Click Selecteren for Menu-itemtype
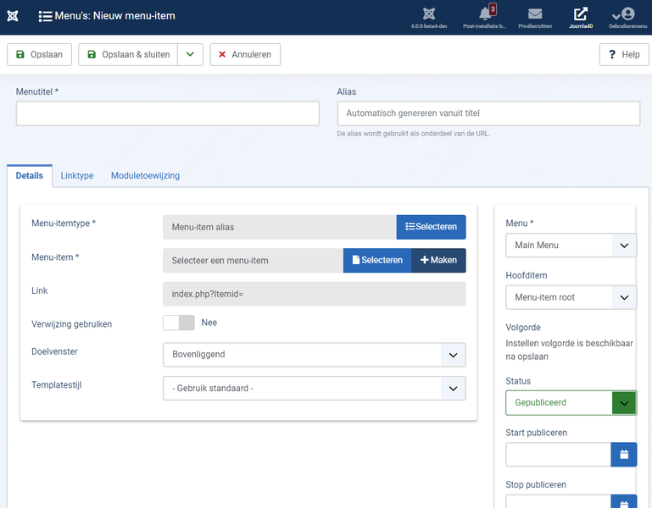652x508 pixels. tap(432, 227)
